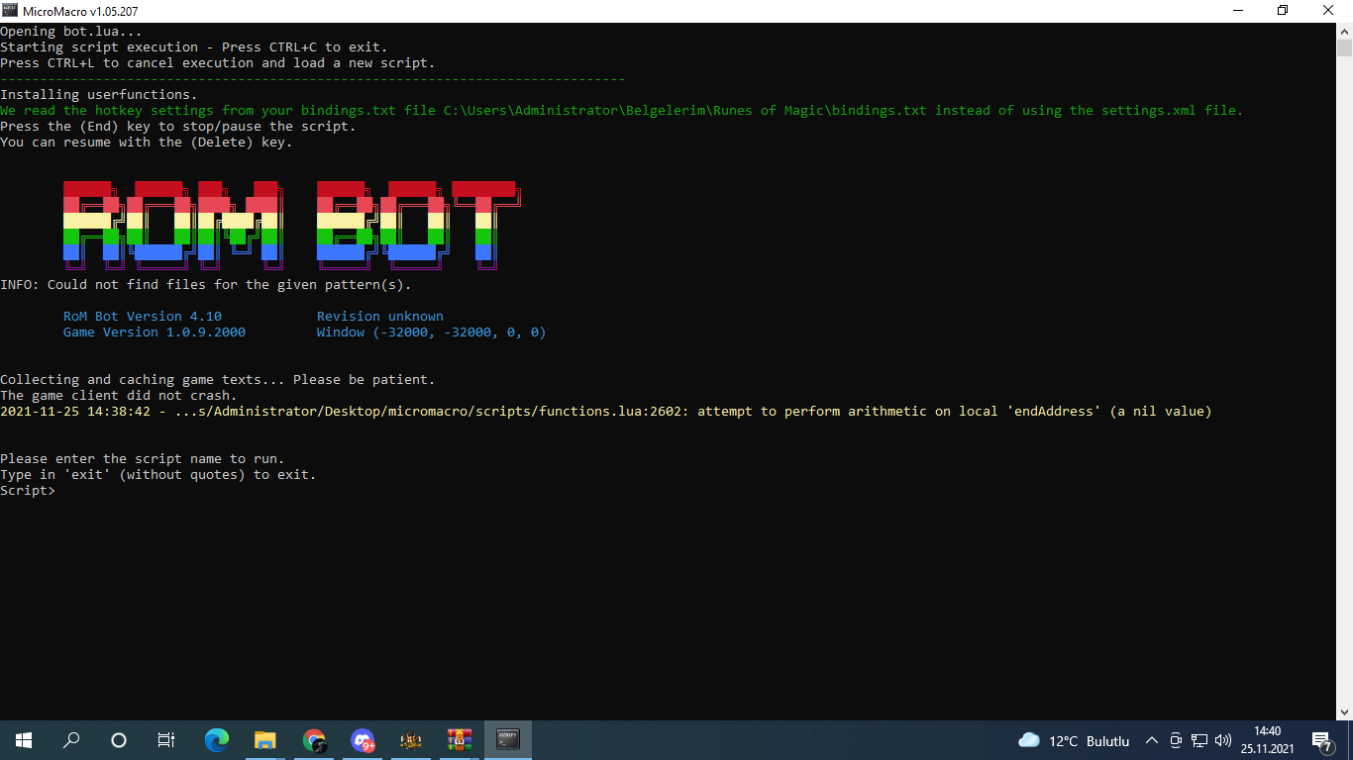This screenshot has height=760, width=1353.
Task: Open the 12°C Bulutlu weather widget
Action: (x=1074, y=740)
